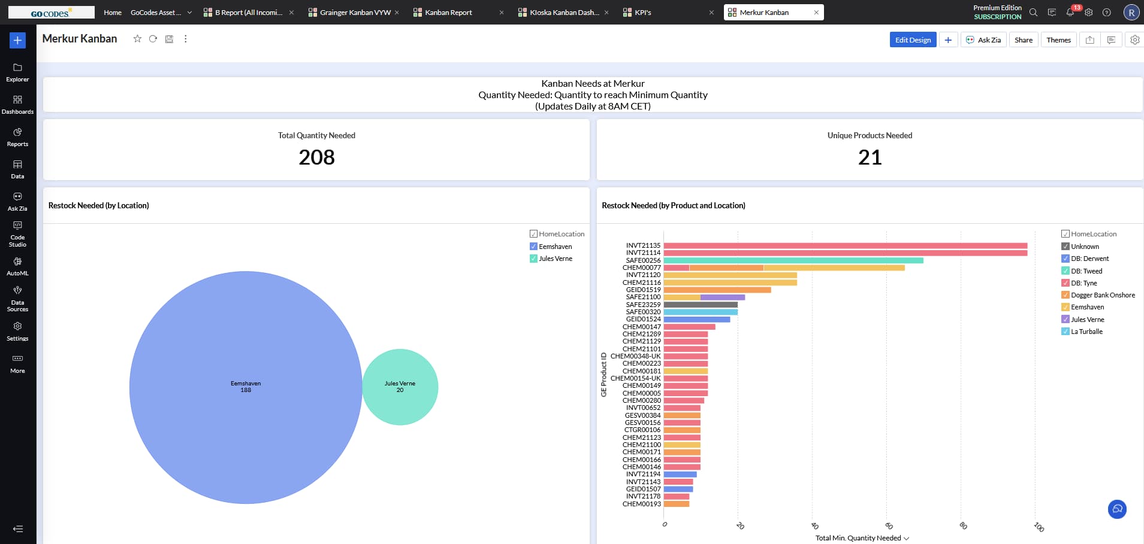Viewport: 1144px width, 544px height.
Task: Click the notifications bell icon
Action: click(1070, 13)
